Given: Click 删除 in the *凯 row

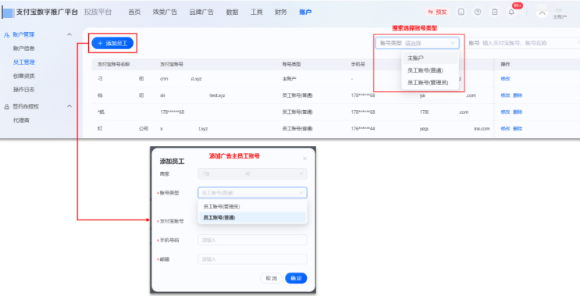Looking at the screenshot, I should coord(518,112).
